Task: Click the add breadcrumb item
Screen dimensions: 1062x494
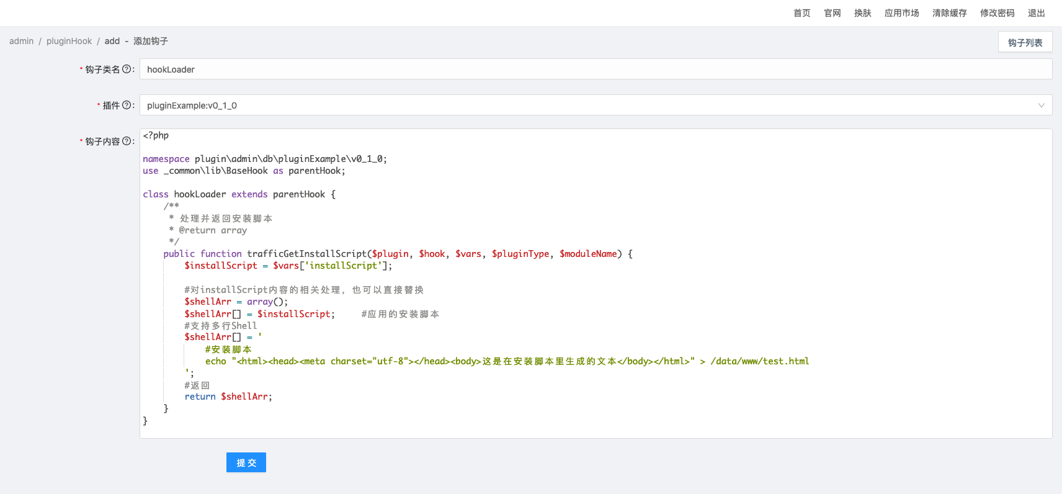Action: [x=112, y=41]
